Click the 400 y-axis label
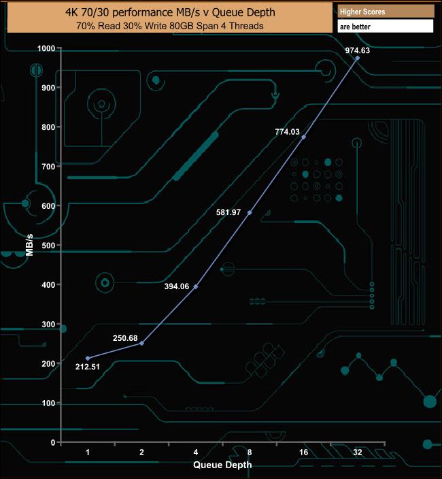Screen dimensions: 442x479 48,284
